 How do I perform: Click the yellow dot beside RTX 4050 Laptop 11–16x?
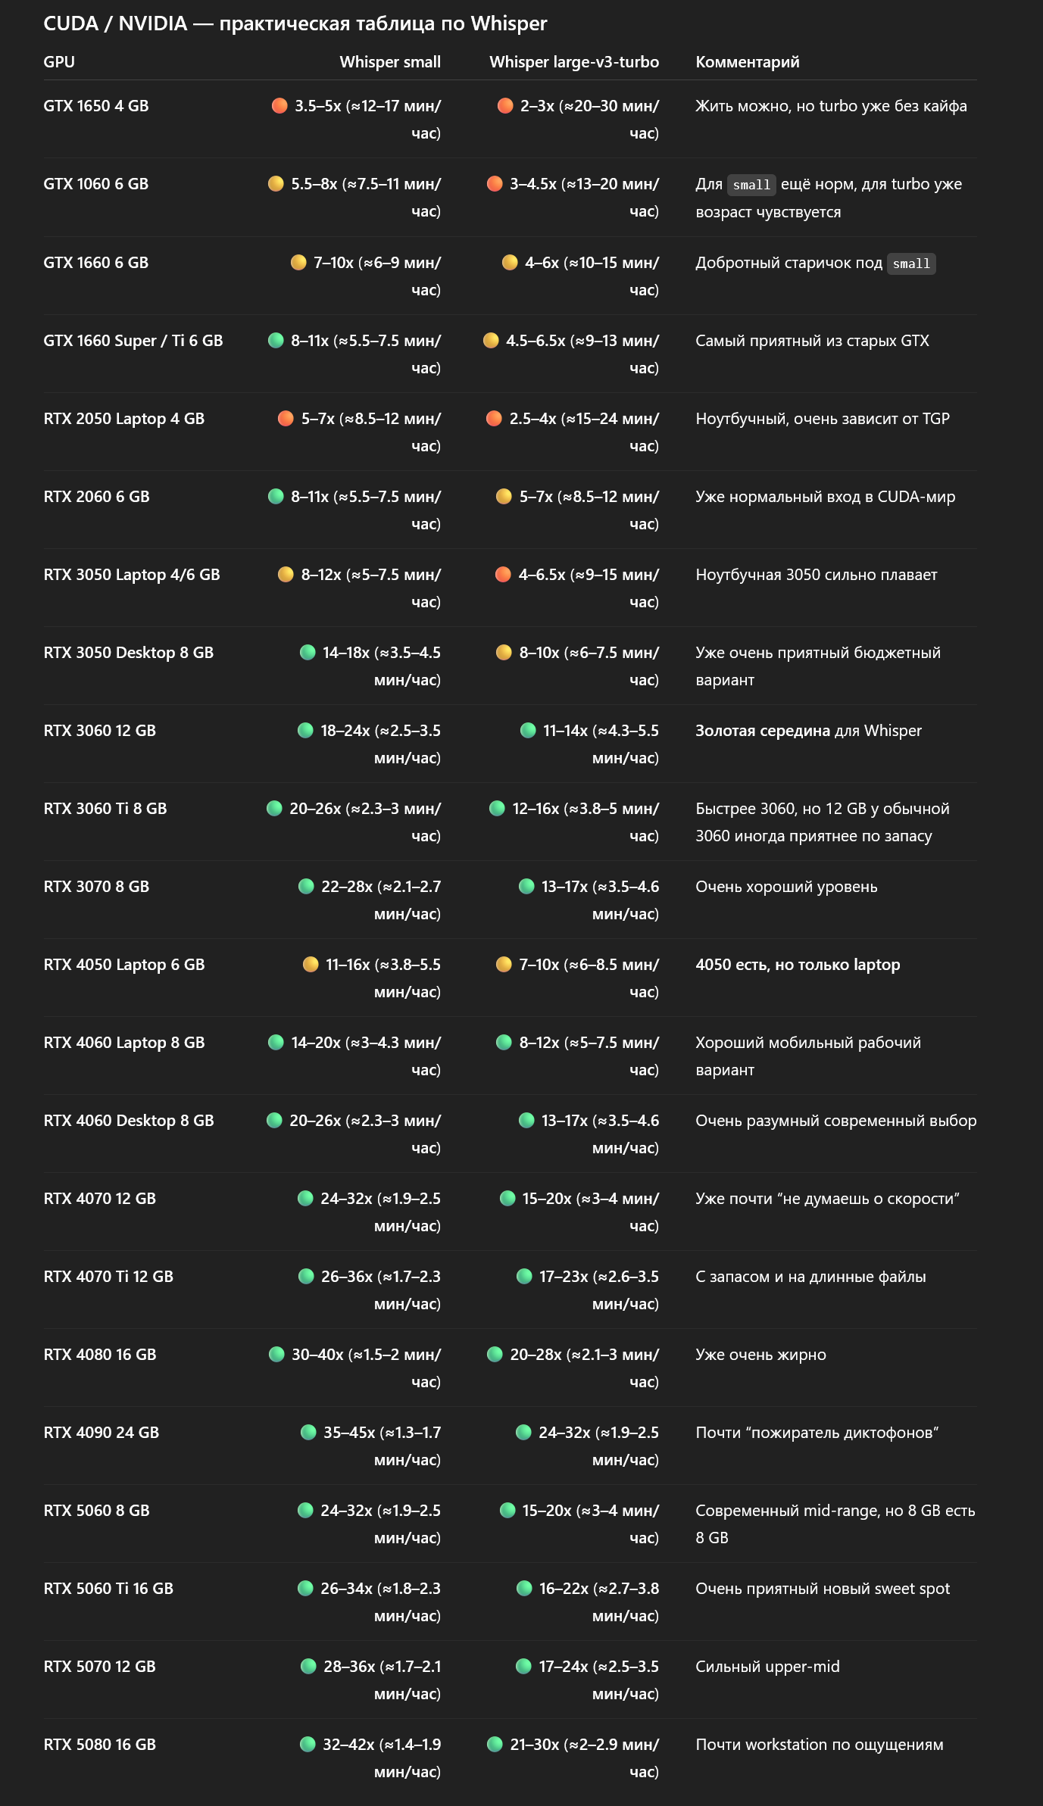click(311, 964)
